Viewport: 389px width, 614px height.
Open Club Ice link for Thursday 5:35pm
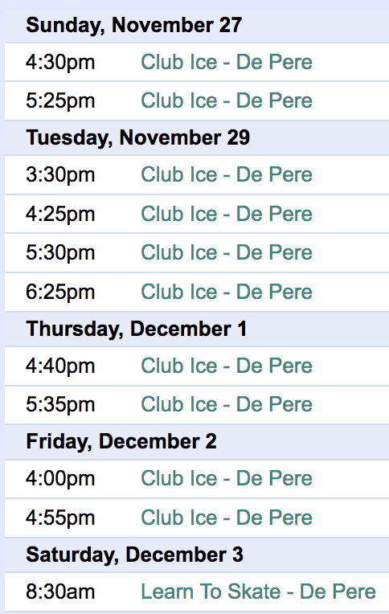pos(227,404)
